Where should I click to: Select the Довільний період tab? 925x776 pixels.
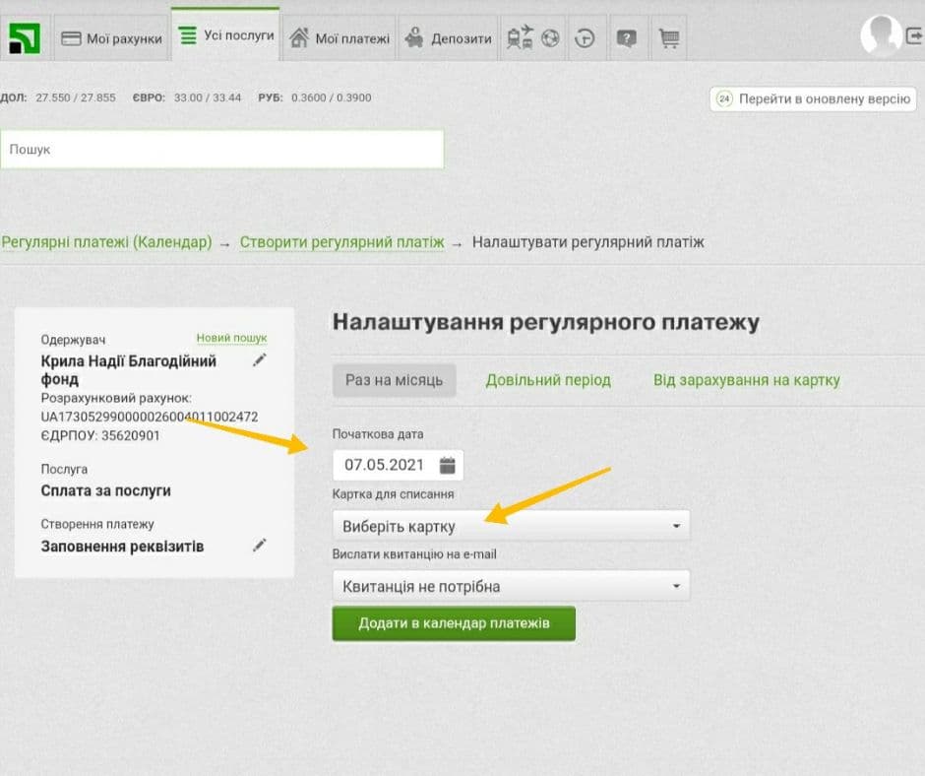(548, 380)
